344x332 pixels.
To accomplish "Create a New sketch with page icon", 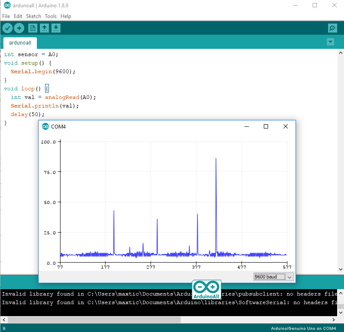I will pyautogui.click(x=33, y=28).
